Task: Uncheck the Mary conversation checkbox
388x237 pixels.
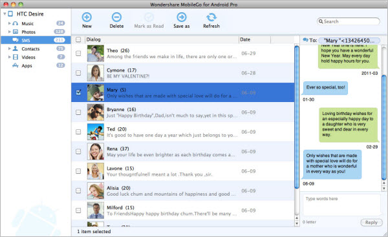Action: (78, 92)
